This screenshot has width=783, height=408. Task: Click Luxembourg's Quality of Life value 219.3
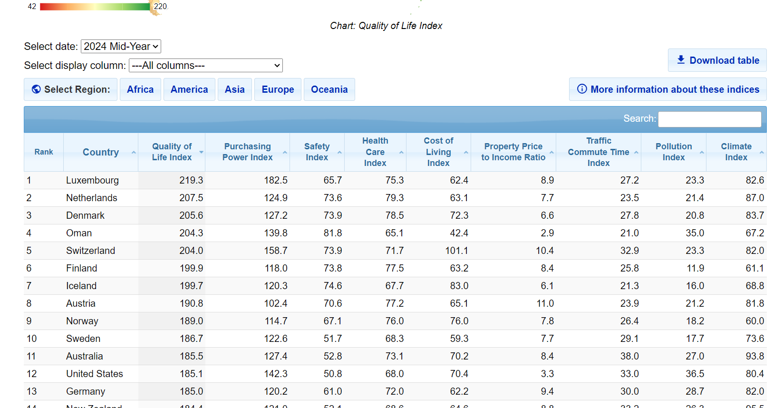[x=191, y=180]
